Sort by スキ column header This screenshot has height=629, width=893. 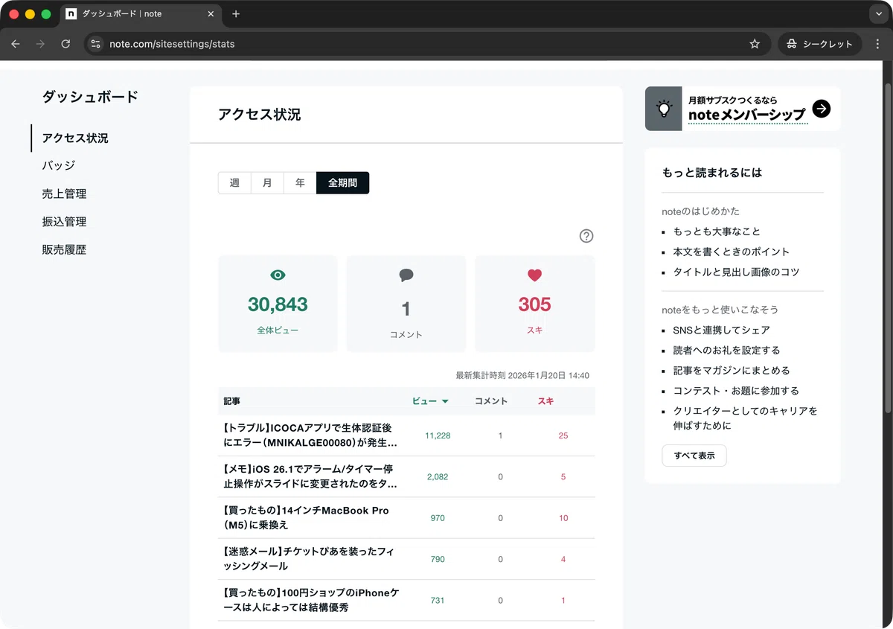545,401
